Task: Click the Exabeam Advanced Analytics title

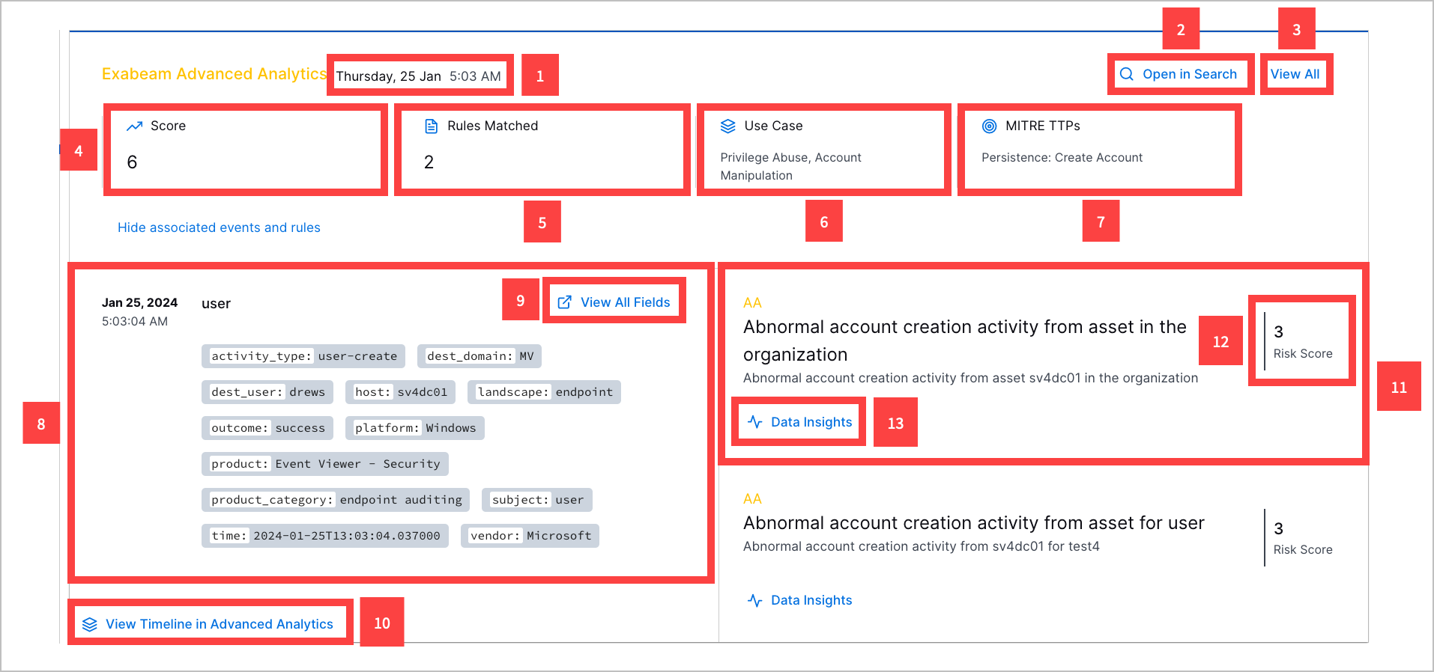Action: 214,74
